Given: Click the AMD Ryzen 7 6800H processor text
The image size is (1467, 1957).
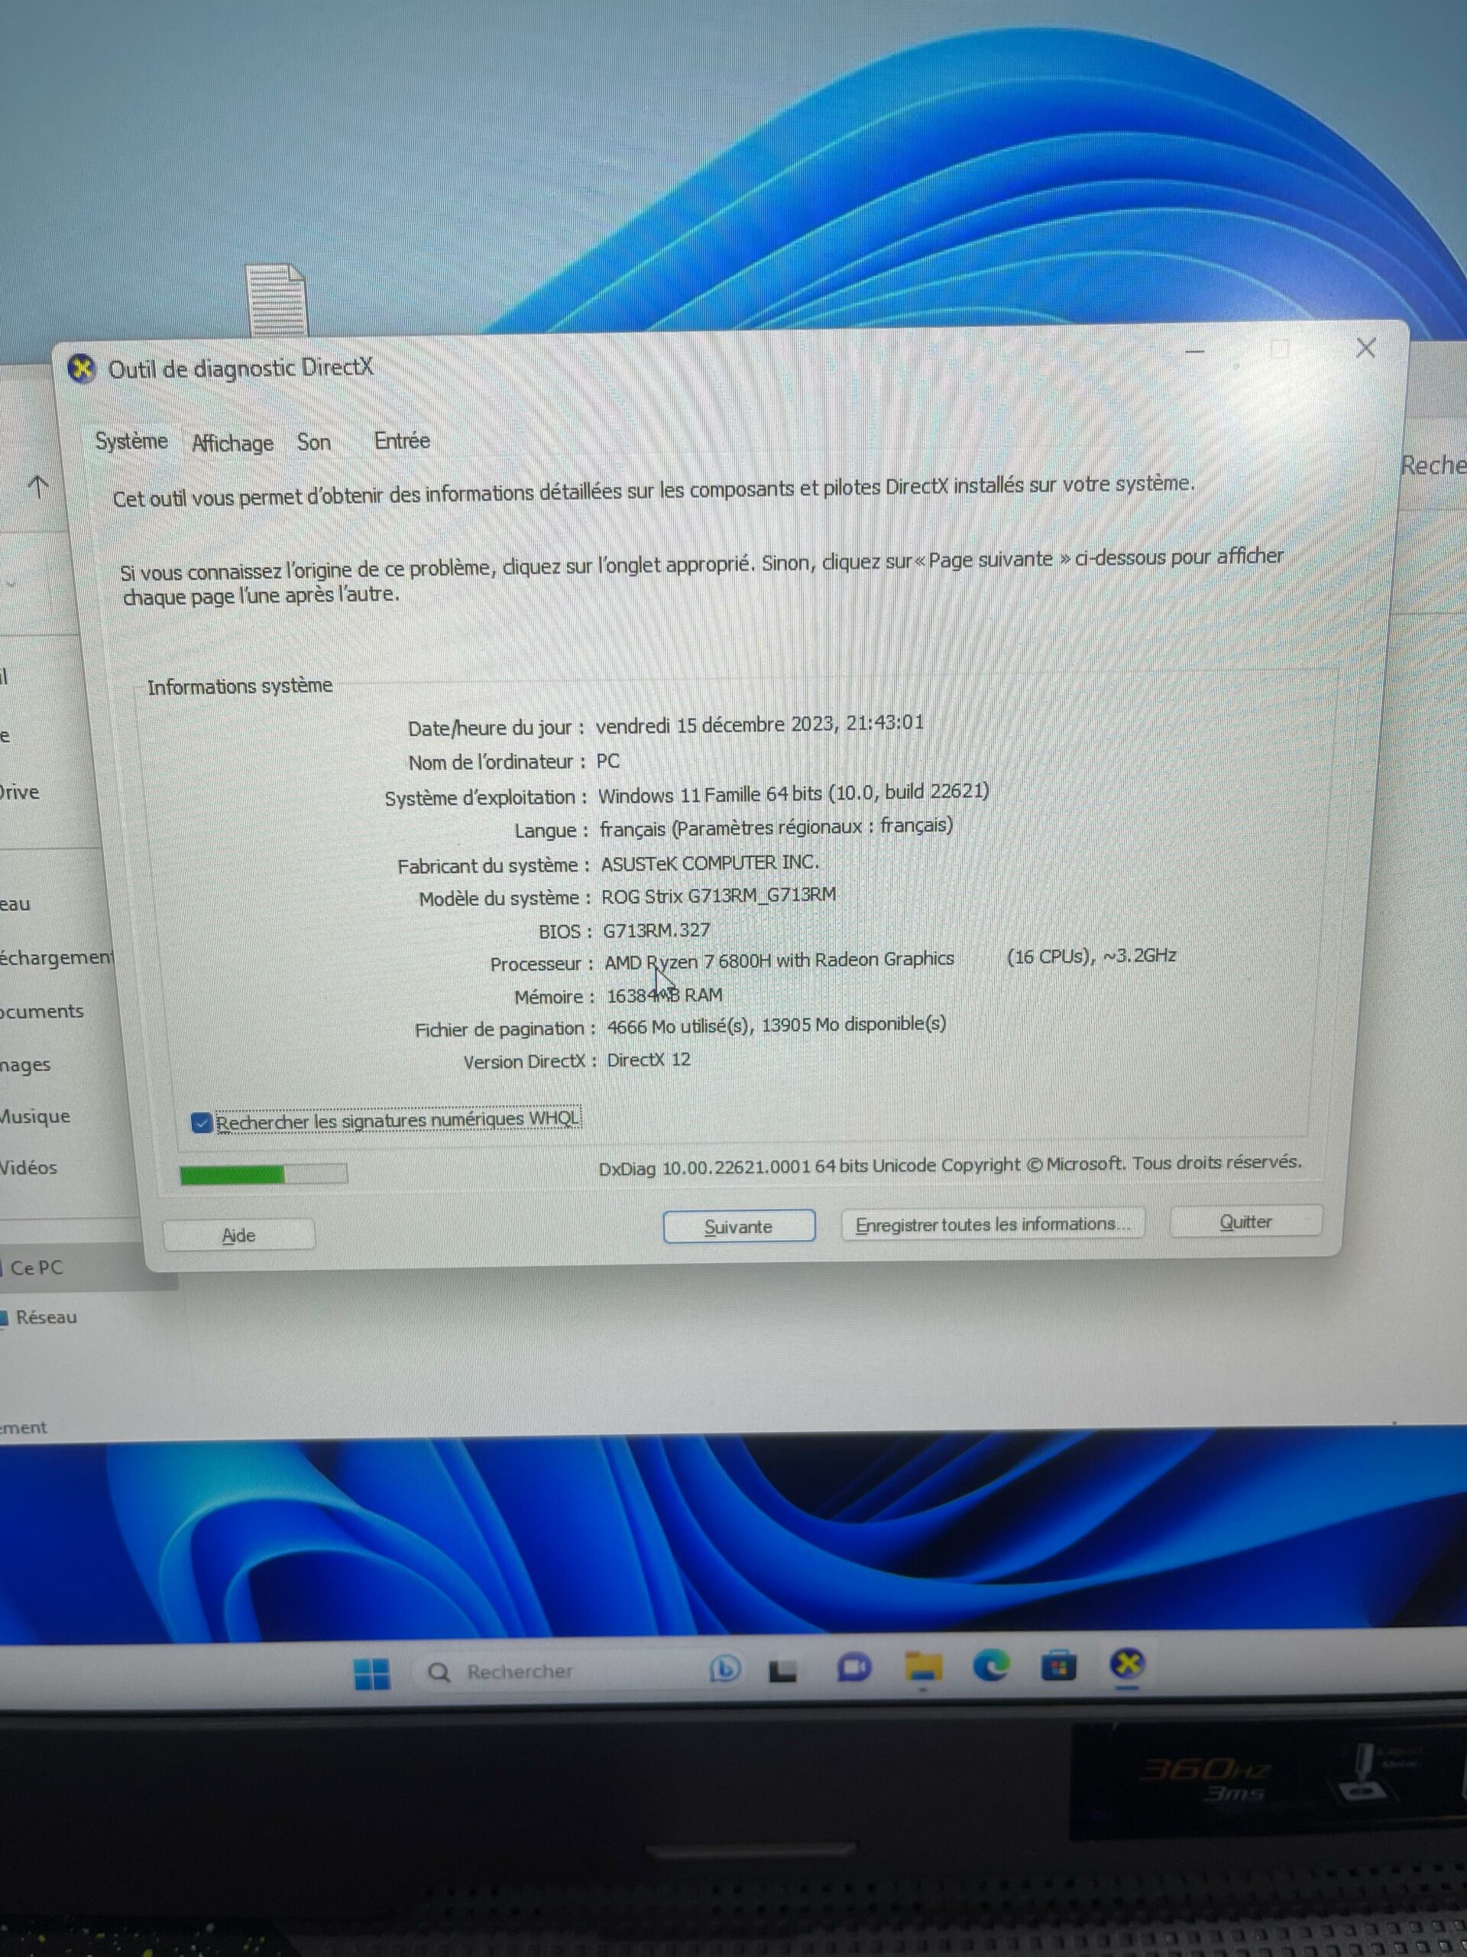Looking at the screenshot, I should click(779, 960).
